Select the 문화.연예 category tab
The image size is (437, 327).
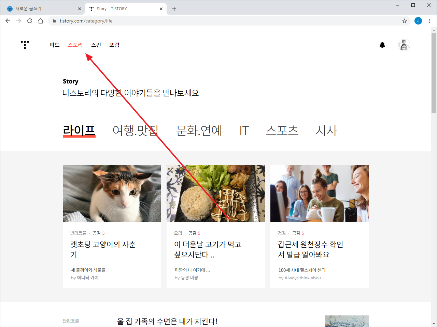pos(199,131)
